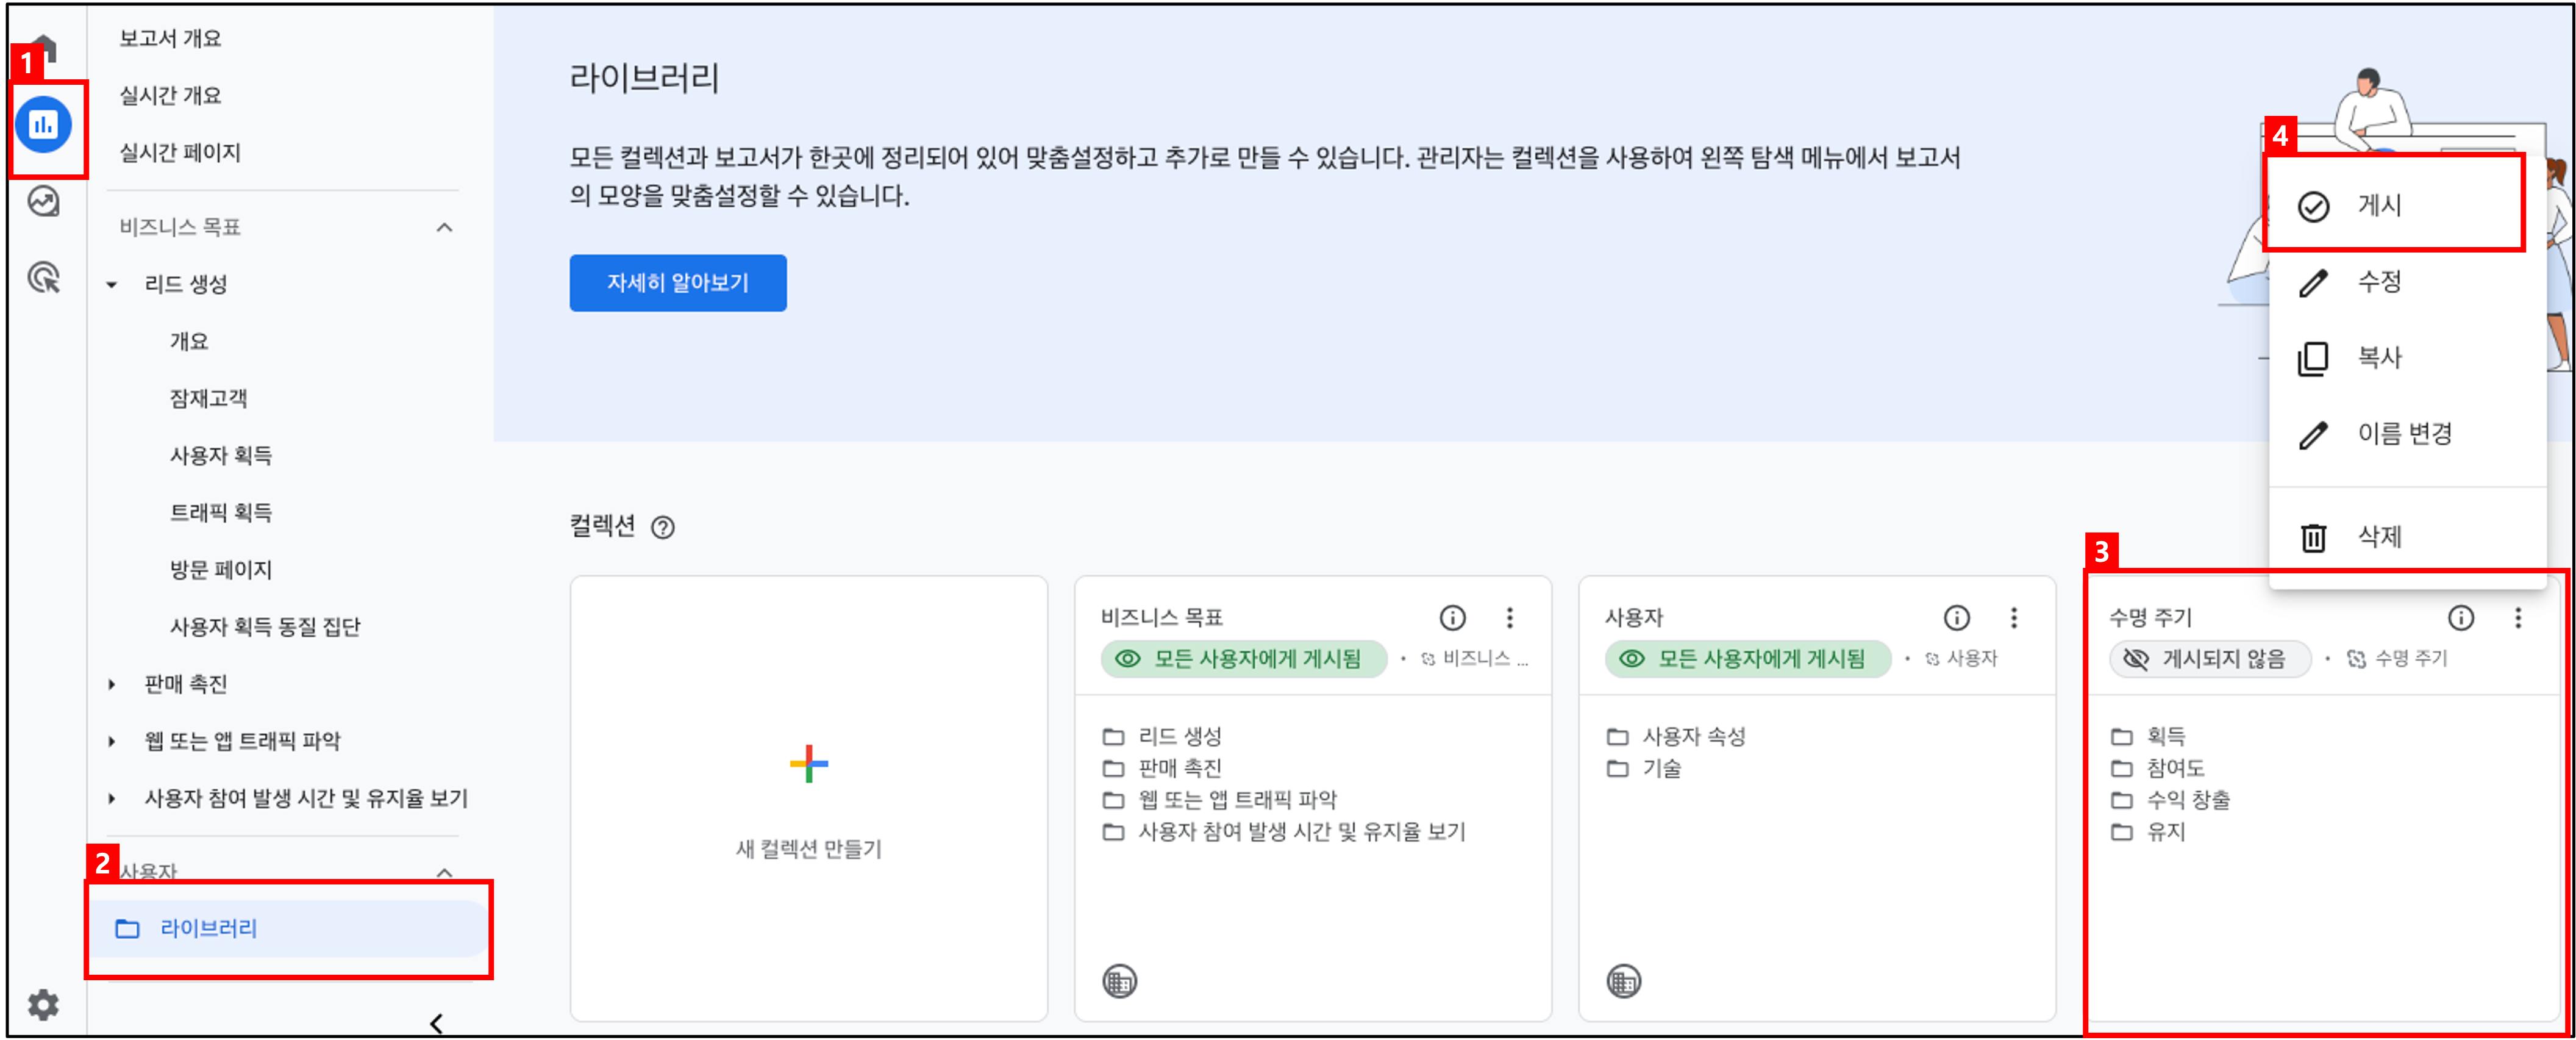The width and height of the screenshot is (2576, 1040).
Task: Click the 자세히 알아보기 button
Action: coord(678,283)
